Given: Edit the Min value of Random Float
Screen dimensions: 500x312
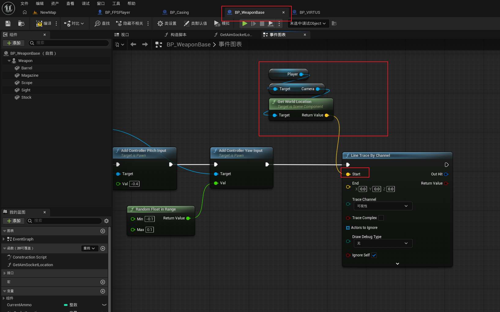Looking at the screenshot, I should point(150,219).
